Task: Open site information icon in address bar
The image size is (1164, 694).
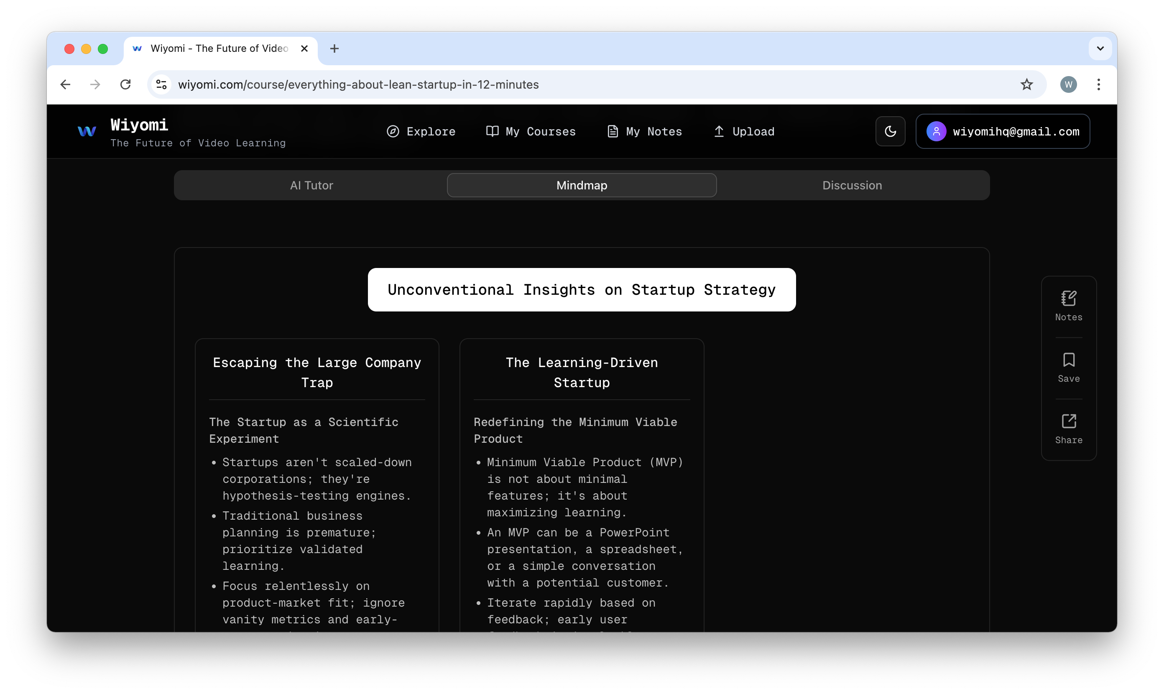Action: (161, 84)
